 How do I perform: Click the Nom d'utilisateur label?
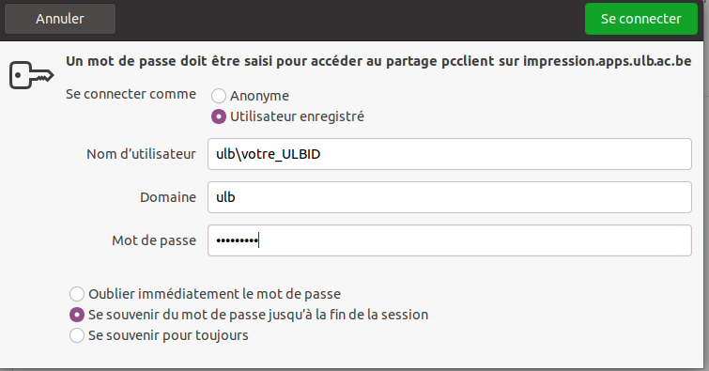(x=141, y=154)
